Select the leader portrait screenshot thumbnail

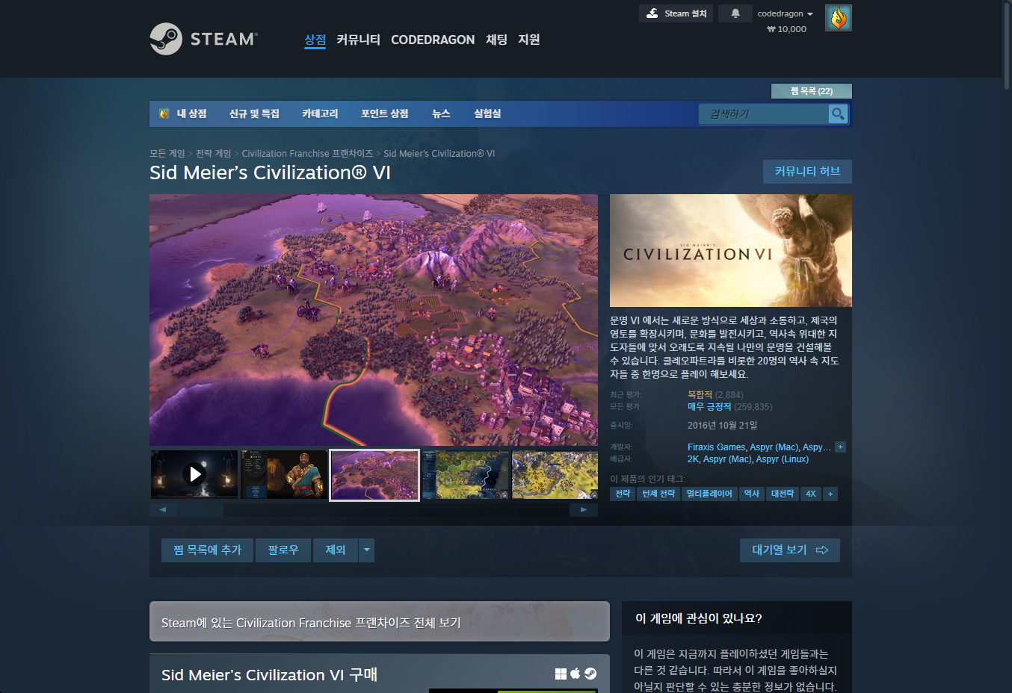tap(284, 474)
